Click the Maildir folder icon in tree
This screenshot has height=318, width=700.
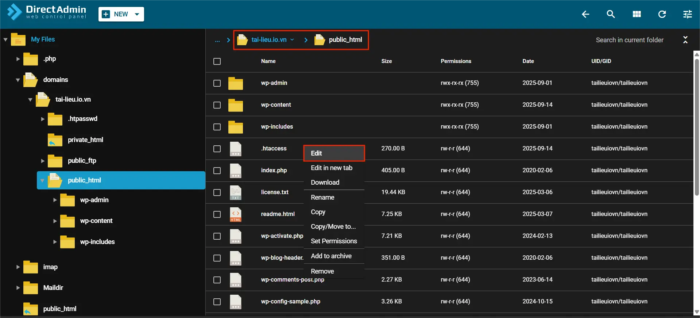31,288
